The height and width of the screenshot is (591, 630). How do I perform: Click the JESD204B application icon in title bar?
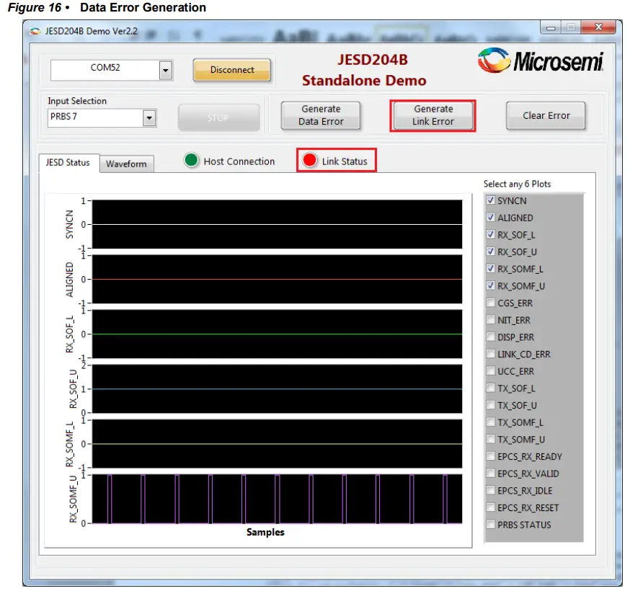(x=32, y=30)
